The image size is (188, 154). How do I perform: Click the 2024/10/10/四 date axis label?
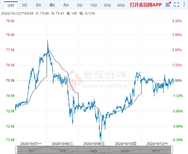point(125,144)
